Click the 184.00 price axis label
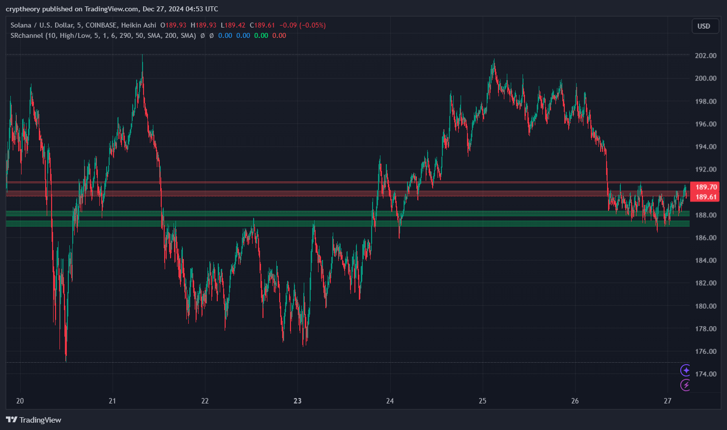Viewport: 727px width, 430px height. click(x=705, y=260)
